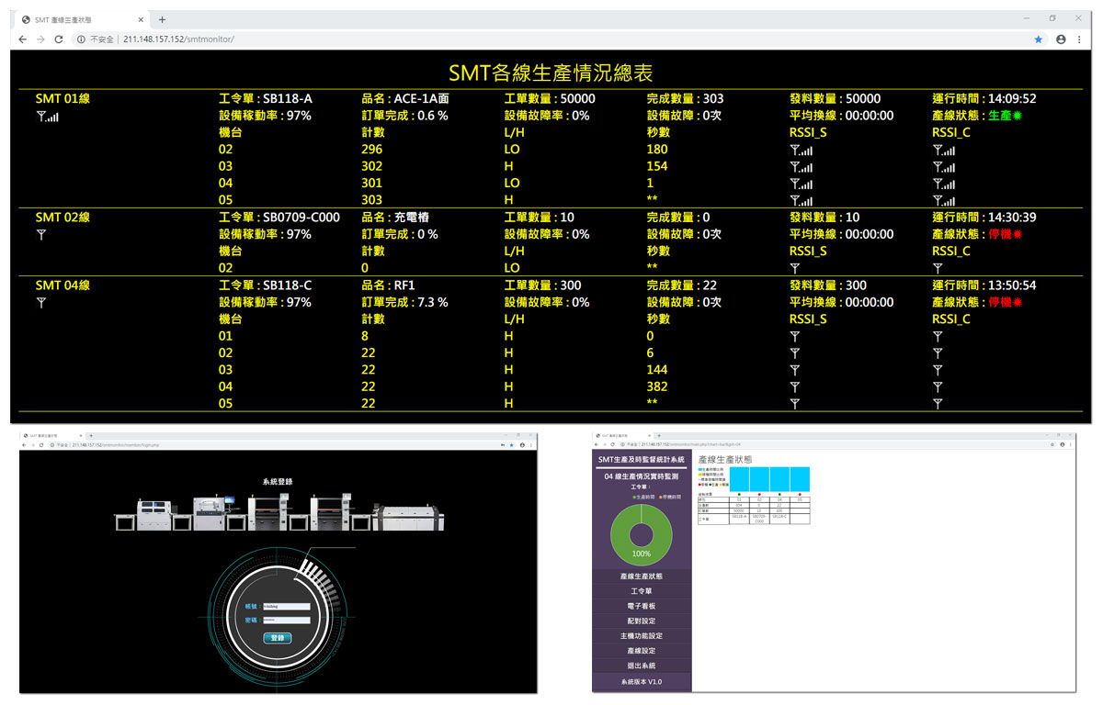The image size is (1103, 705).
Task: Click the bookmark star in address bar
Action: [1039, 39]
